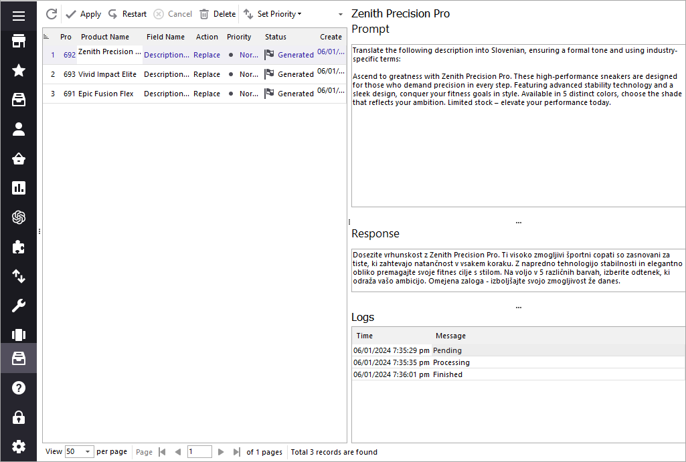The height and width of the screenshot is (462, 686).
Task: Select the Zenith Precision row
Action: click(195, 55)
